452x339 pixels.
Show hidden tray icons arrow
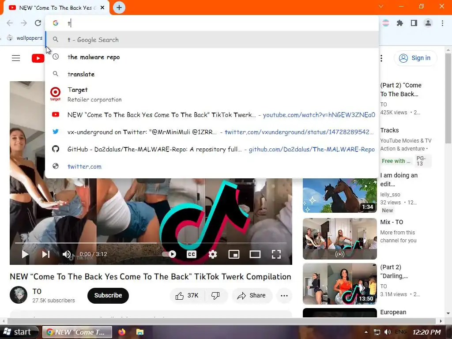tap(366, 332)
